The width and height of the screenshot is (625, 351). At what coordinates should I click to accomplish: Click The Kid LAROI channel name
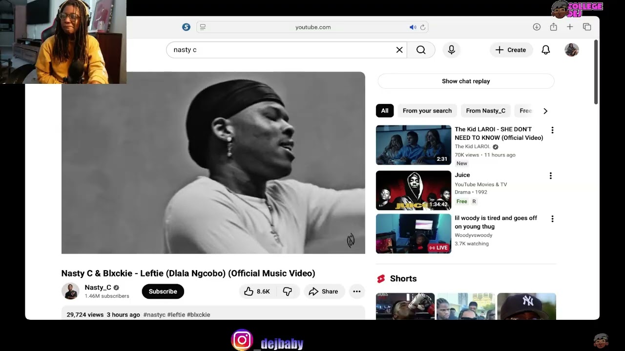[472, 146]
